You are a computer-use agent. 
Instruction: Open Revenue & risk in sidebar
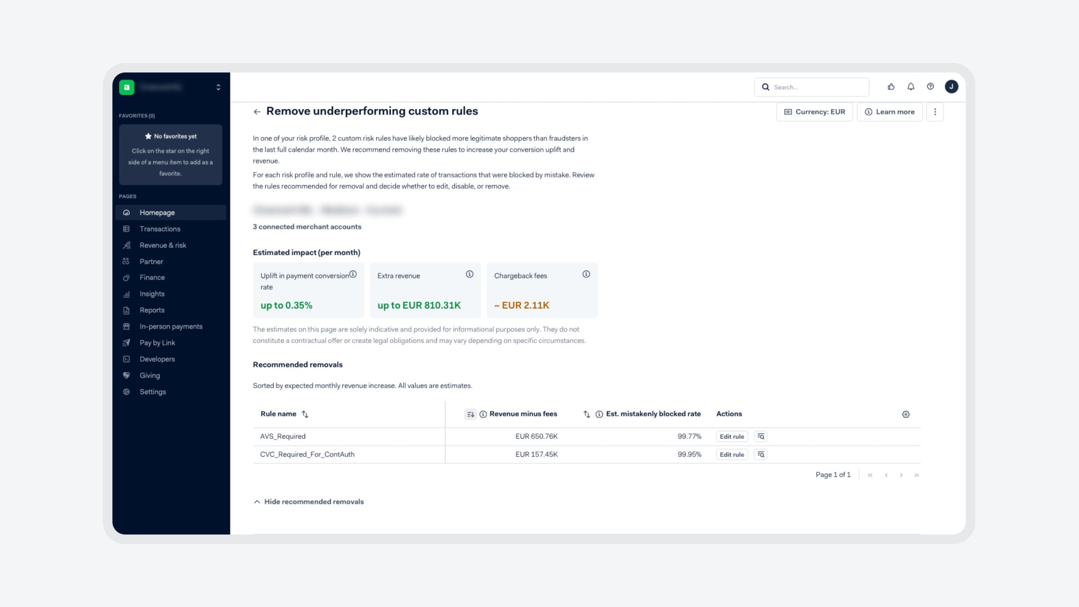[x=163, y=245]
